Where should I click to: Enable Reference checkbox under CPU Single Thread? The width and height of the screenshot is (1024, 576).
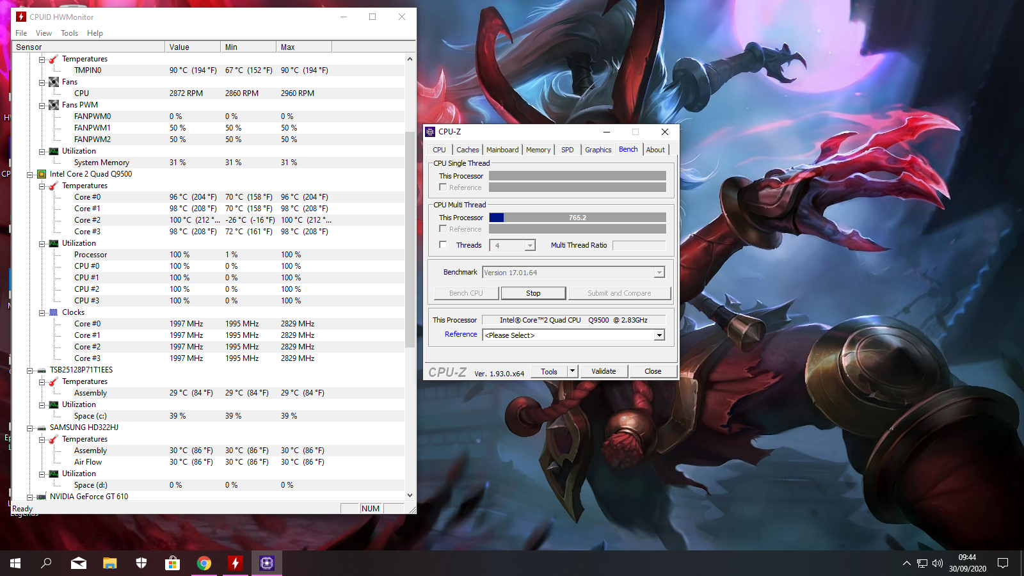[x=443, y=188]
